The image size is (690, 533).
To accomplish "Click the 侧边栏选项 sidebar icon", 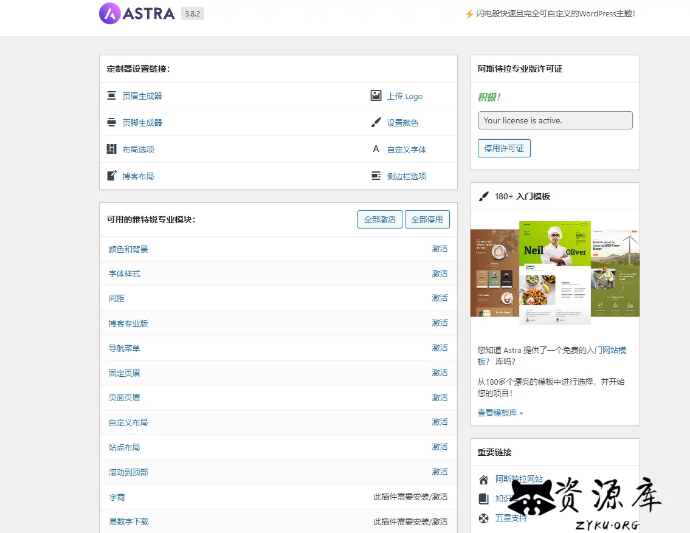I will [376, 176].
